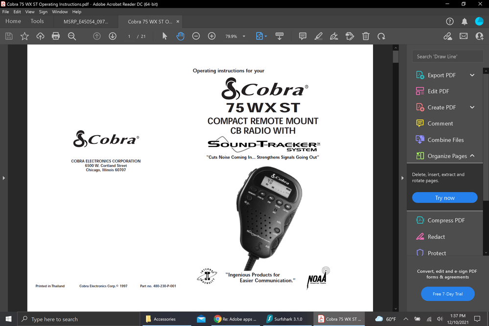The width and height of the screenshot is (489, 326).
Task: Rotate page with the rotate icon
Action: point(381,36)
